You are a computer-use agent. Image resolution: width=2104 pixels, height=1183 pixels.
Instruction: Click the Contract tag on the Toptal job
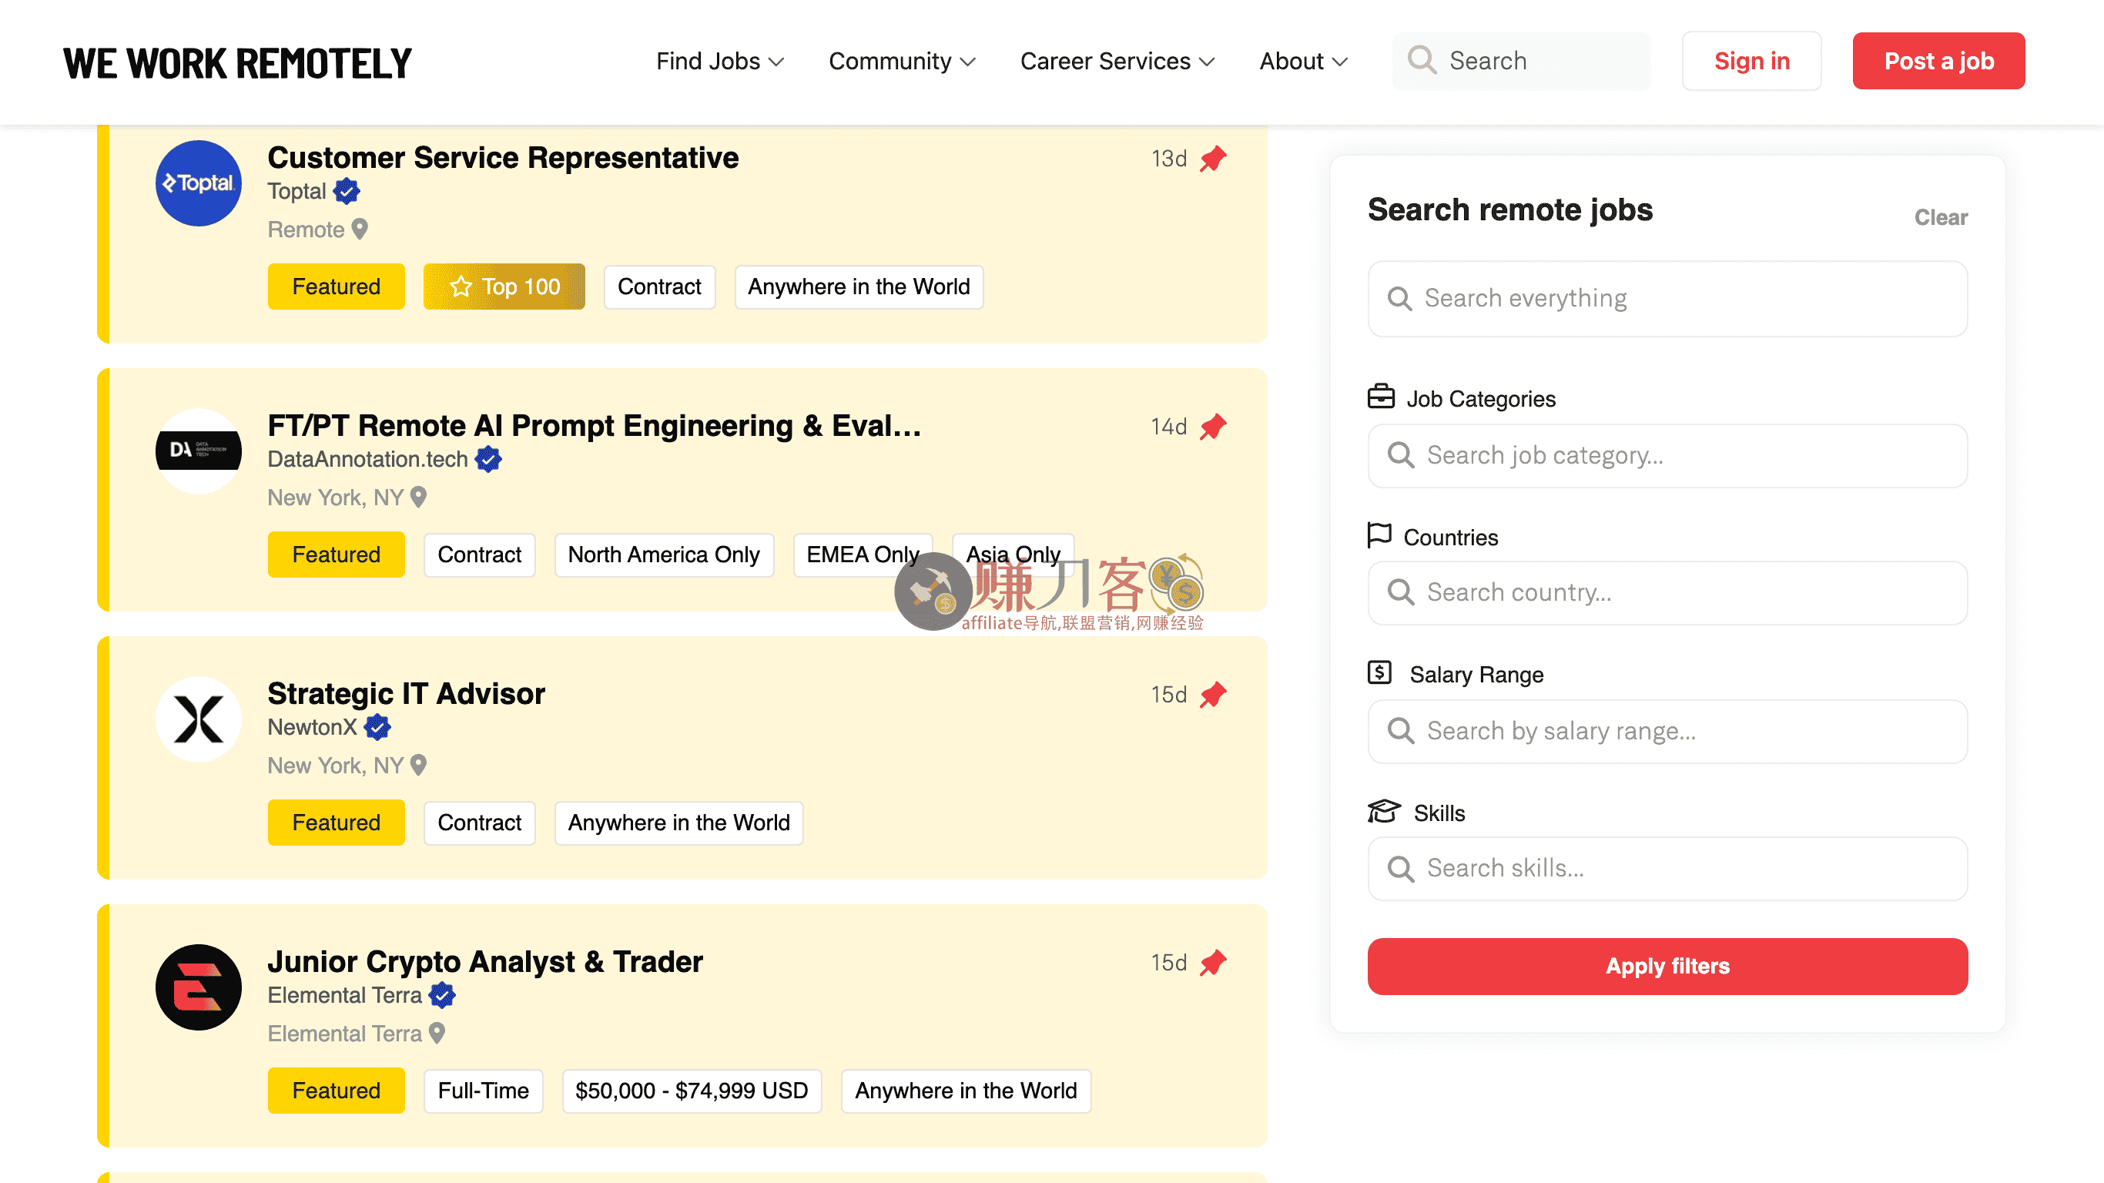pos(660,287)
